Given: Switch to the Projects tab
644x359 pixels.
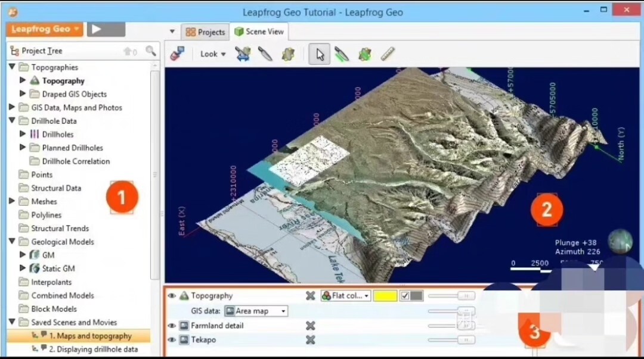Looking at the screenshot, I should tap(205, 32).
